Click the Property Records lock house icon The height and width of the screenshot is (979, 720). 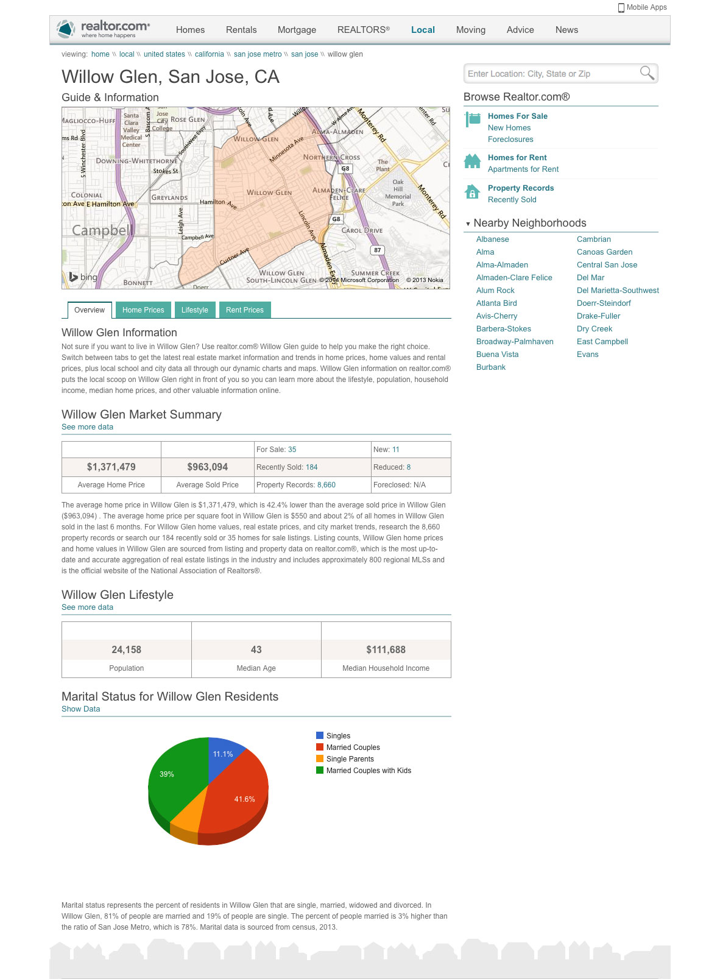(x=472, y=192)
